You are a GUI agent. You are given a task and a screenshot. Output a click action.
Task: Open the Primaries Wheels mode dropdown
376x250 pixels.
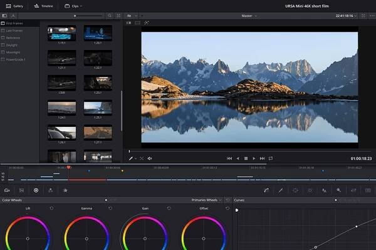(206, 200)
